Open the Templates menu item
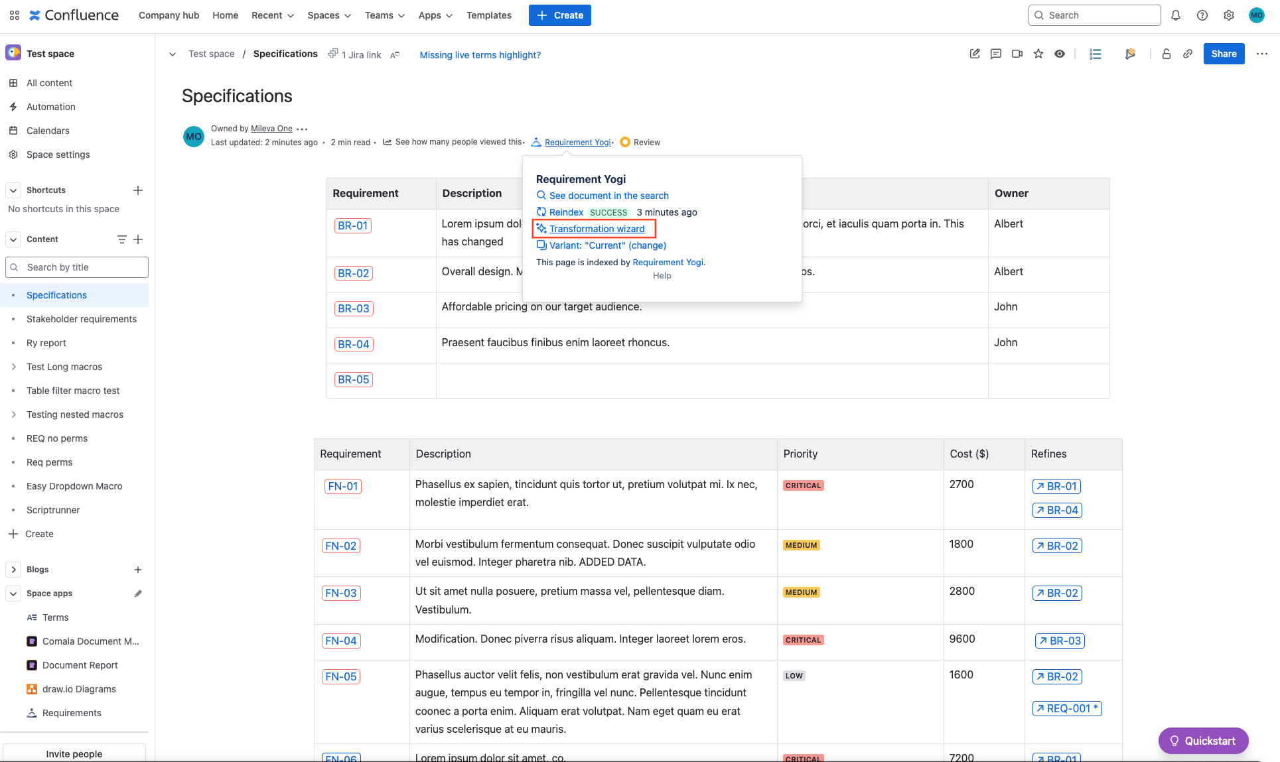This screenshot has height=762, width=1280. (x=488, y=15)
